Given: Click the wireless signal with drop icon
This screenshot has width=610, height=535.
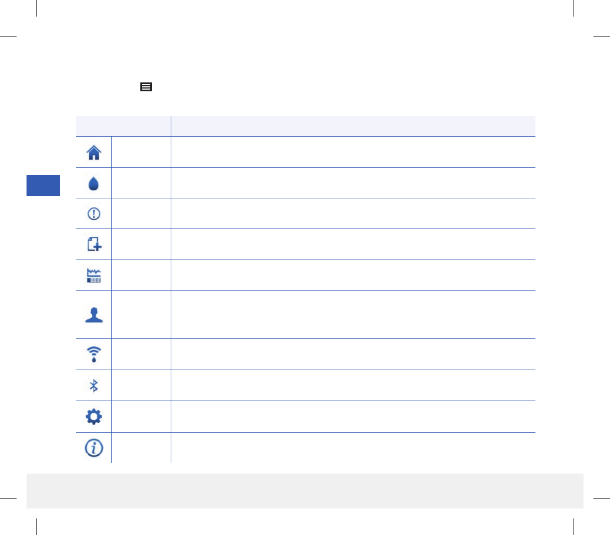Looking at the screenshot, I should [94, 354].
